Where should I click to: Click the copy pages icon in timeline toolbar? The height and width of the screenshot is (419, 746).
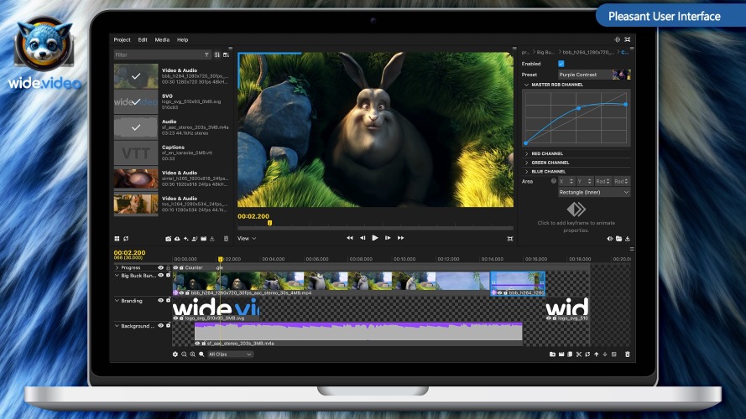click(570, 354)
